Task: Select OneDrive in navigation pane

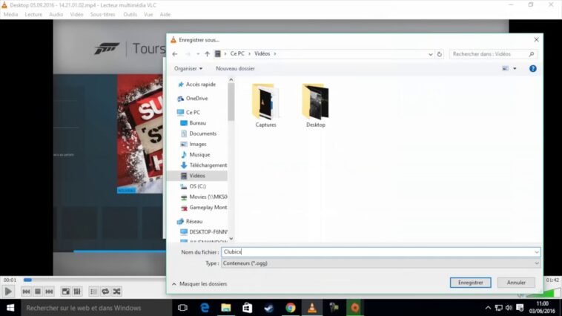Action: click(193, 98)
